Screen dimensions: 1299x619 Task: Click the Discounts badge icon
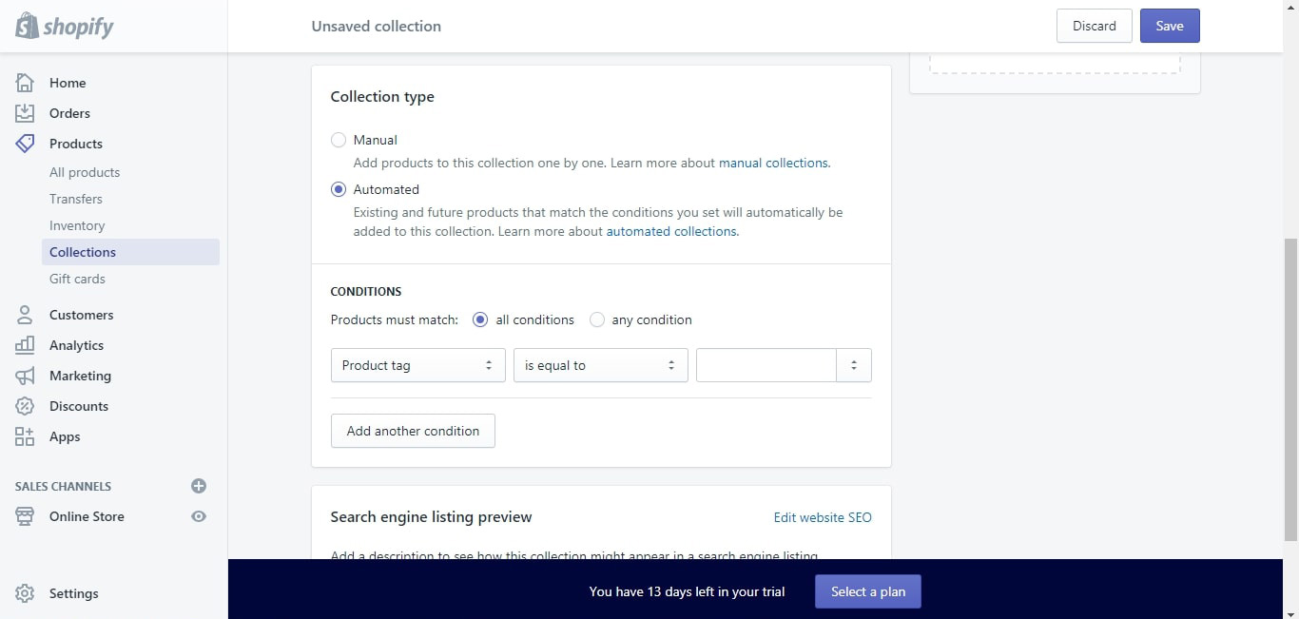click(x=25, y=406)
